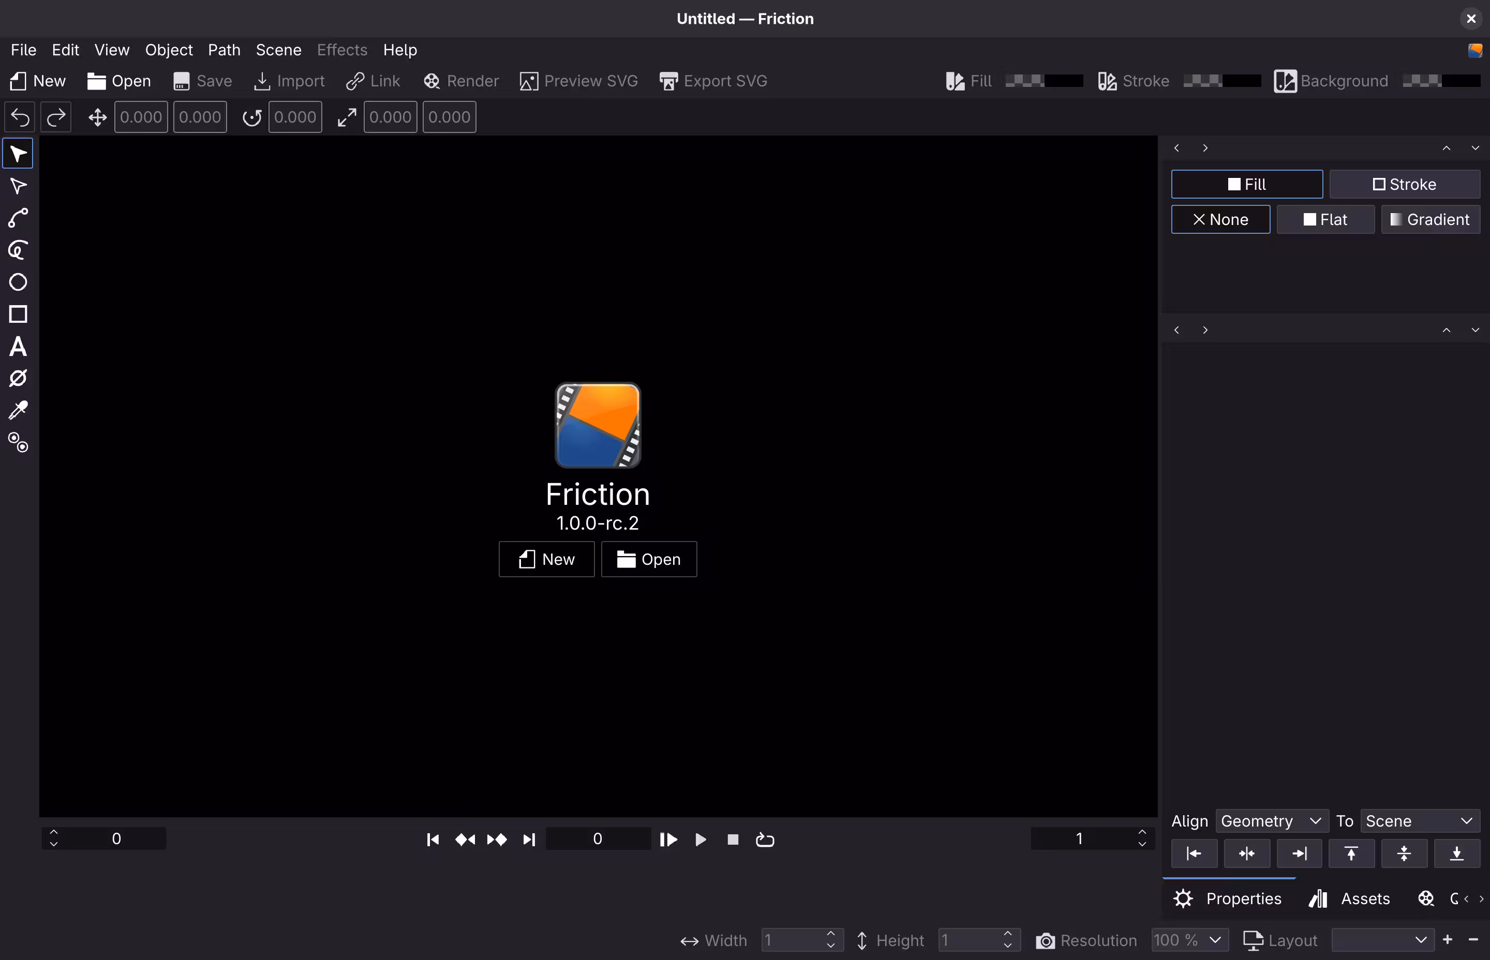Select the bezier path tool

[x=18, y=218]
